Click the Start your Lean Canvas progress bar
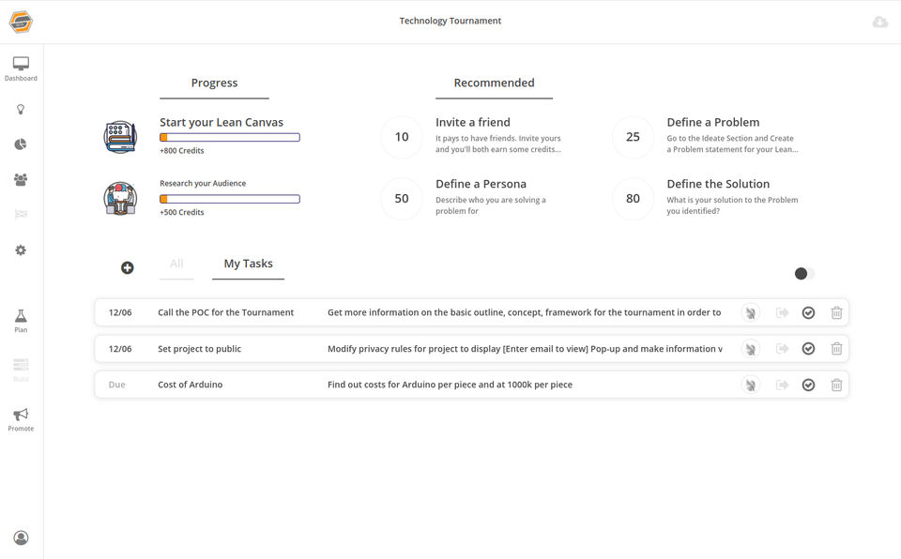Image resolution: width=901 pixels, height=559 pixels. 230,138
